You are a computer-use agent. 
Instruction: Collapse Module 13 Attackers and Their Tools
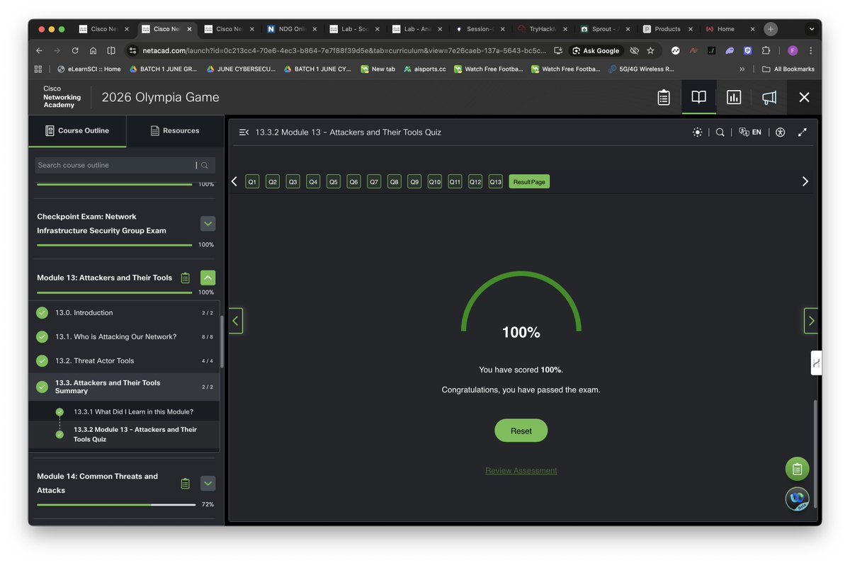pyautogui.click(x=208, y=278)
